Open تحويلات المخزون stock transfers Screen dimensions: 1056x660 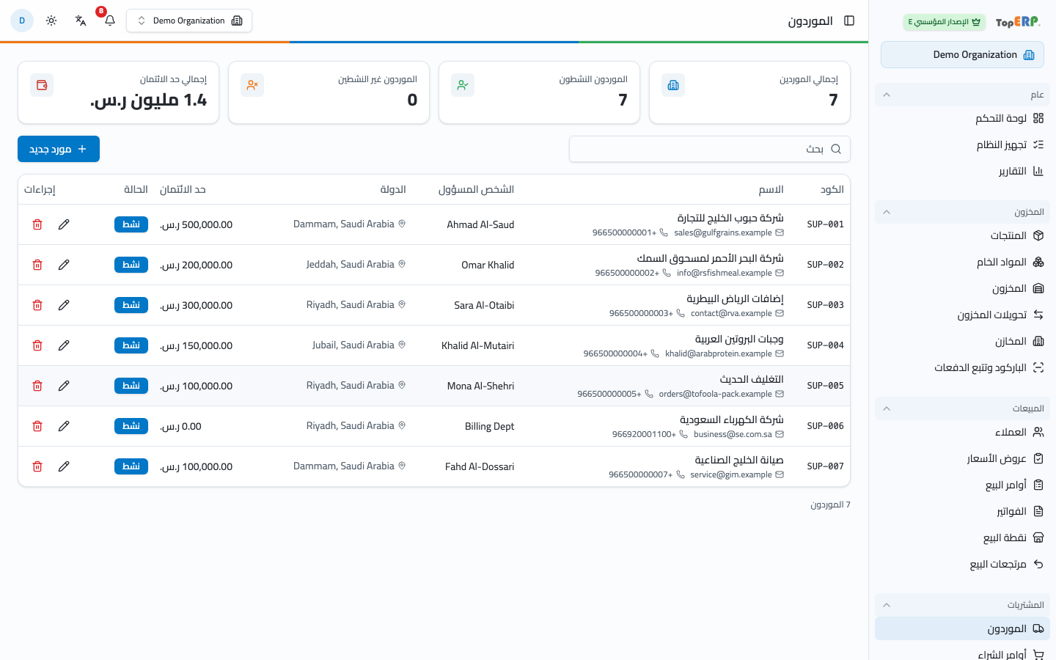point(962,315)
